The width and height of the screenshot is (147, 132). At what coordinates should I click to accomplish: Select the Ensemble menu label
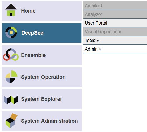point(33,55)
